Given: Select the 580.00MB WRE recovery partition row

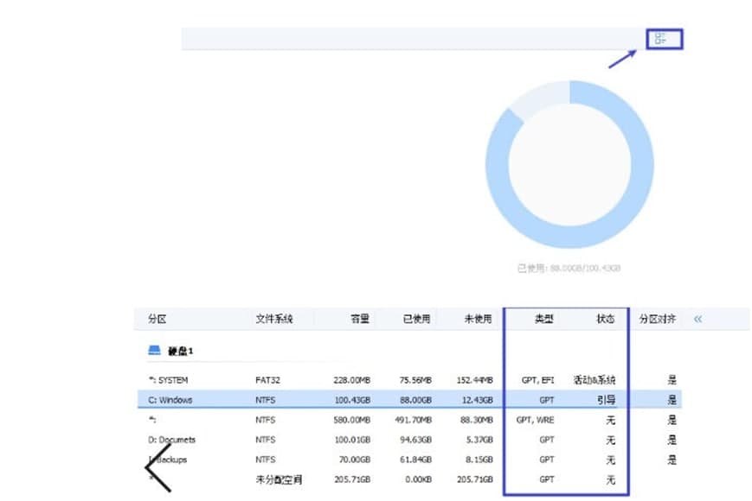Looking at the screenshot, I should (409, 420).
